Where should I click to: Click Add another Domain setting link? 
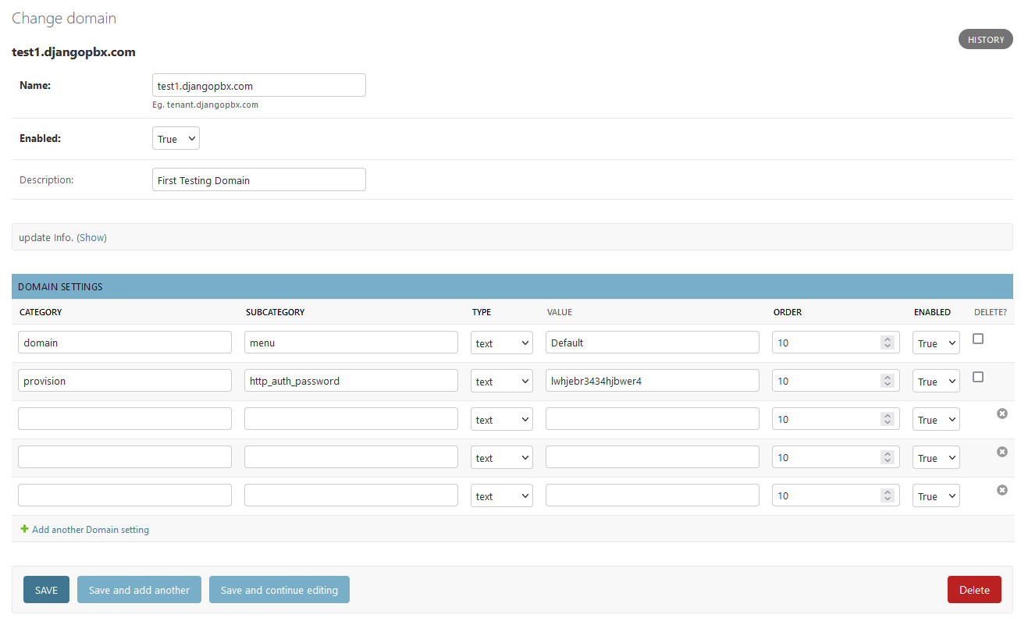tap(90, 529)
